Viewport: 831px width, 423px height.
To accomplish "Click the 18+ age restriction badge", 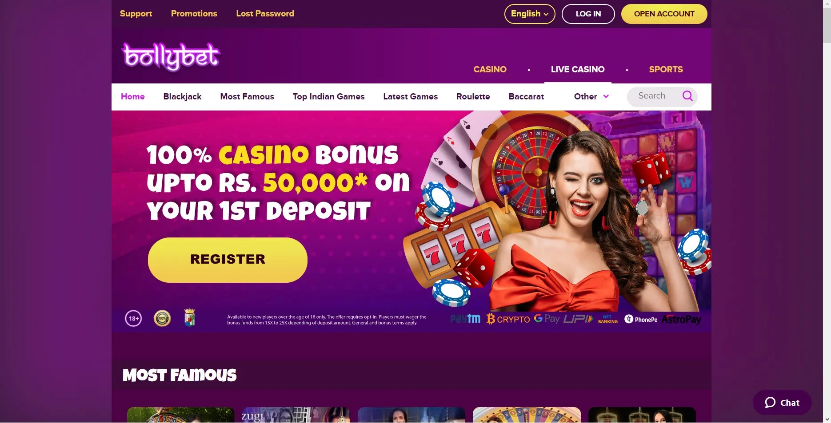I will (x=133, y=318).
